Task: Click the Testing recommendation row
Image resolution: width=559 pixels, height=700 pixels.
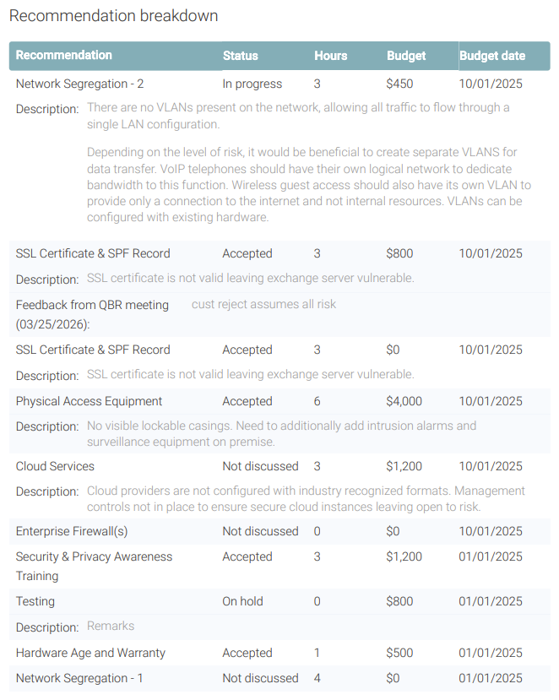Action: (279, 601)
